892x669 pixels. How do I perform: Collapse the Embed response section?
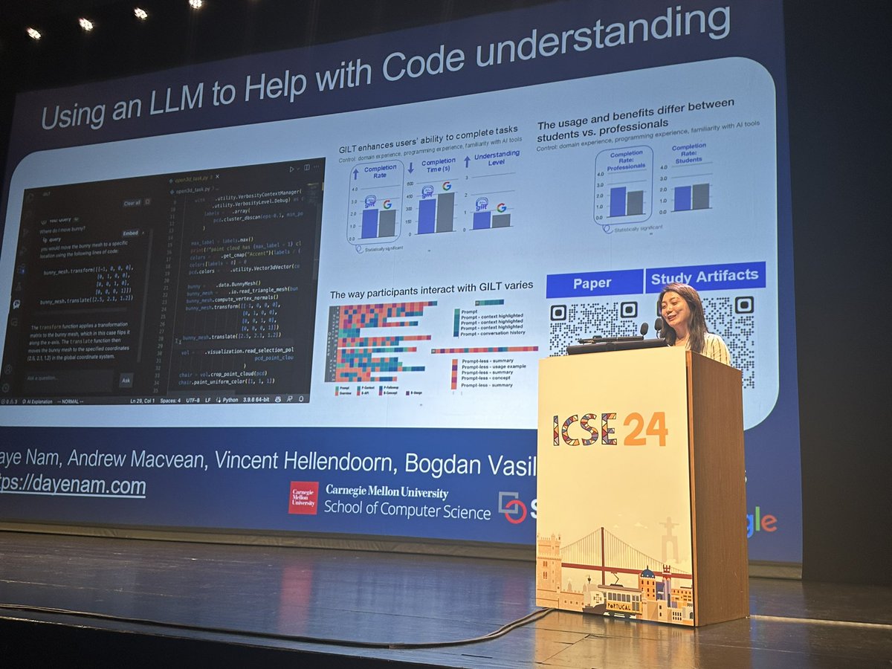[143, 233]
